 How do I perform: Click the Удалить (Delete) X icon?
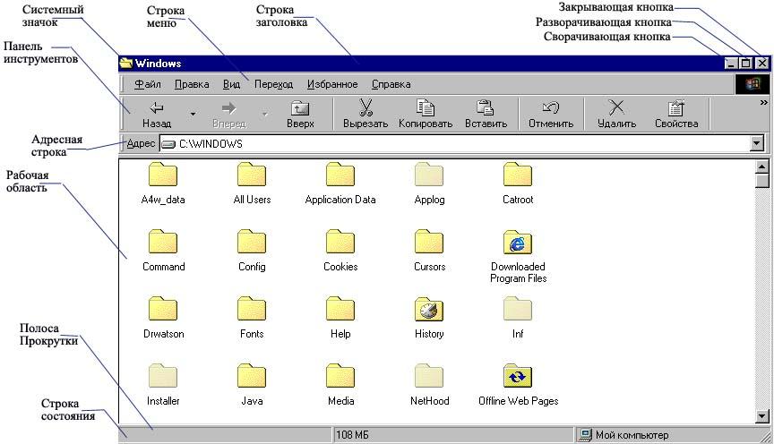616,108
